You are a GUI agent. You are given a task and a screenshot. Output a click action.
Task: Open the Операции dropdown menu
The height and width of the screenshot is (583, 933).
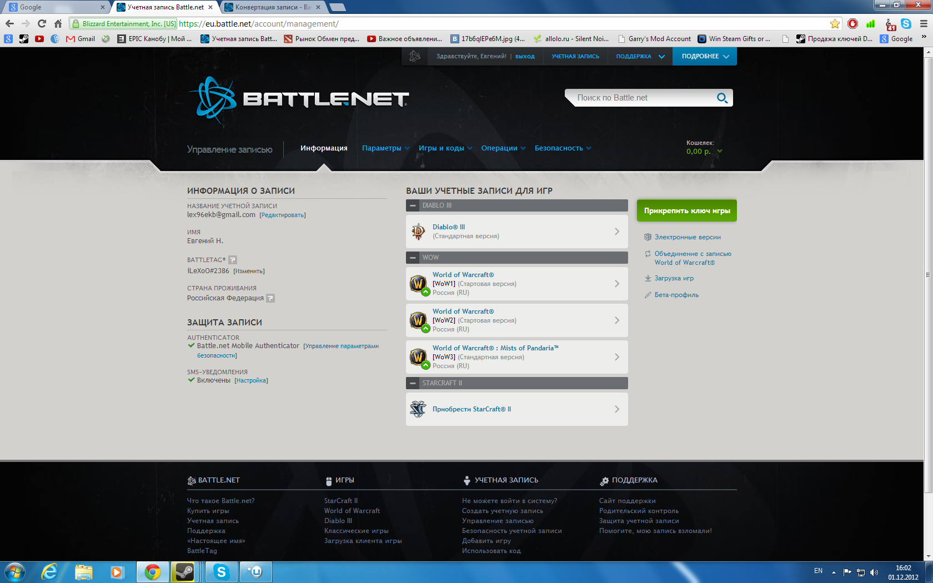pos(503,148)
